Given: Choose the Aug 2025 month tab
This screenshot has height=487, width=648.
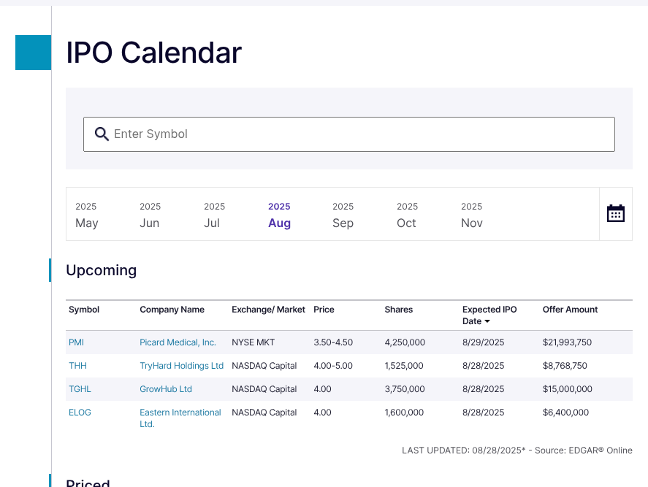Looking at the screenshot, I should pyautogui.click(x=279, y=215).
